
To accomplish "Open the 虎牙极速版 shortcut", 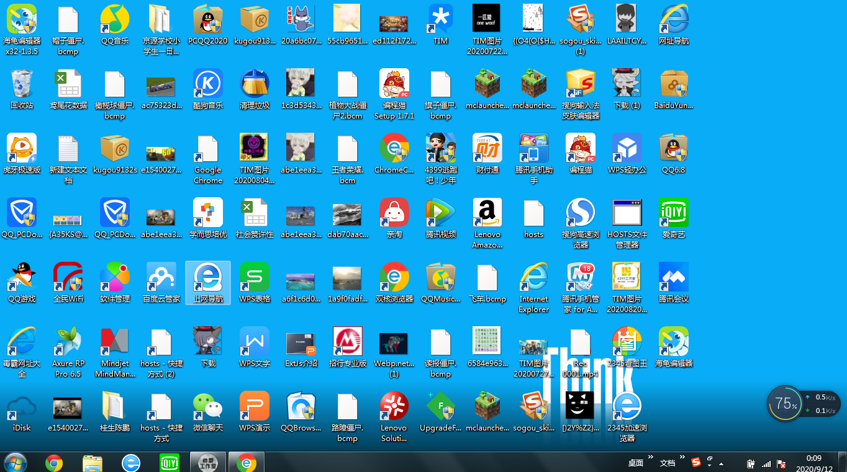I will pyautogui.click(x=22, y=153).
